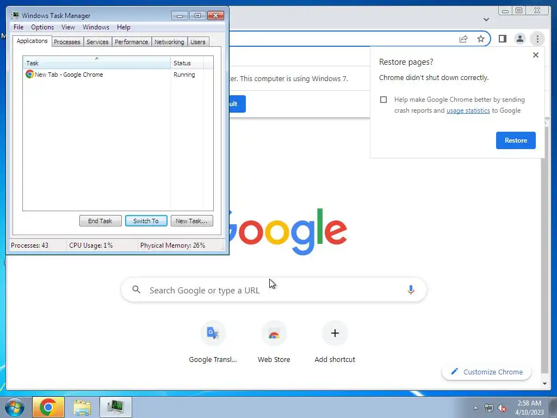Click the network tray icon
Image resolution: width=557 pixels, height=418 pixels.
point(489,408)
